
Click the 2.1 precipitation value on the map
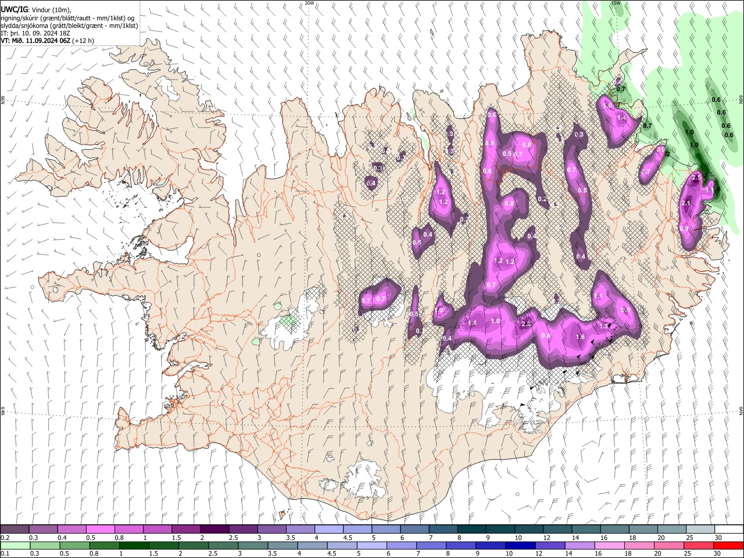(x=685, y=203)
